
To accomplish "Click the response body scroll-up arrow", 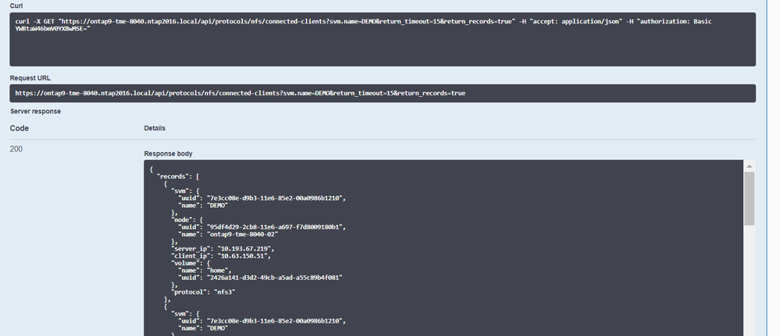I will [x=749, y=166].
